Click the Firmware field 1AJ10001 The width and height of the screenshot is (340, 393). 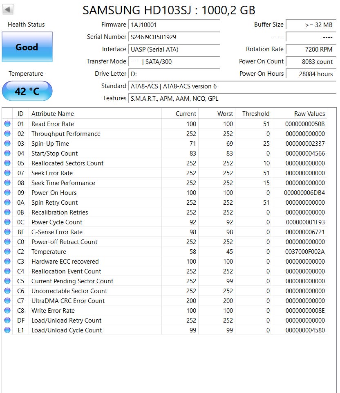coord(174,25)
